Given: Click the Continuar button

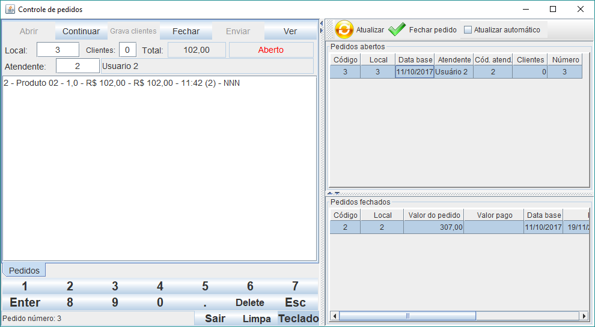Looking at the screenshot, I should click(81, 31).
